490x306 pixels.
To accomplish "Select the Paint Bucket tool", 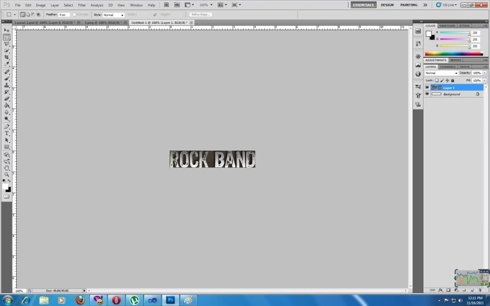I will pyautogui.click(x=7, y=105).
